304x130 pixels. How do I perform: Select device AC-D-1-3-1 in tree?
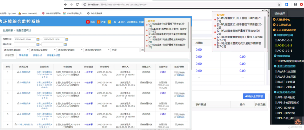(284, 40)
